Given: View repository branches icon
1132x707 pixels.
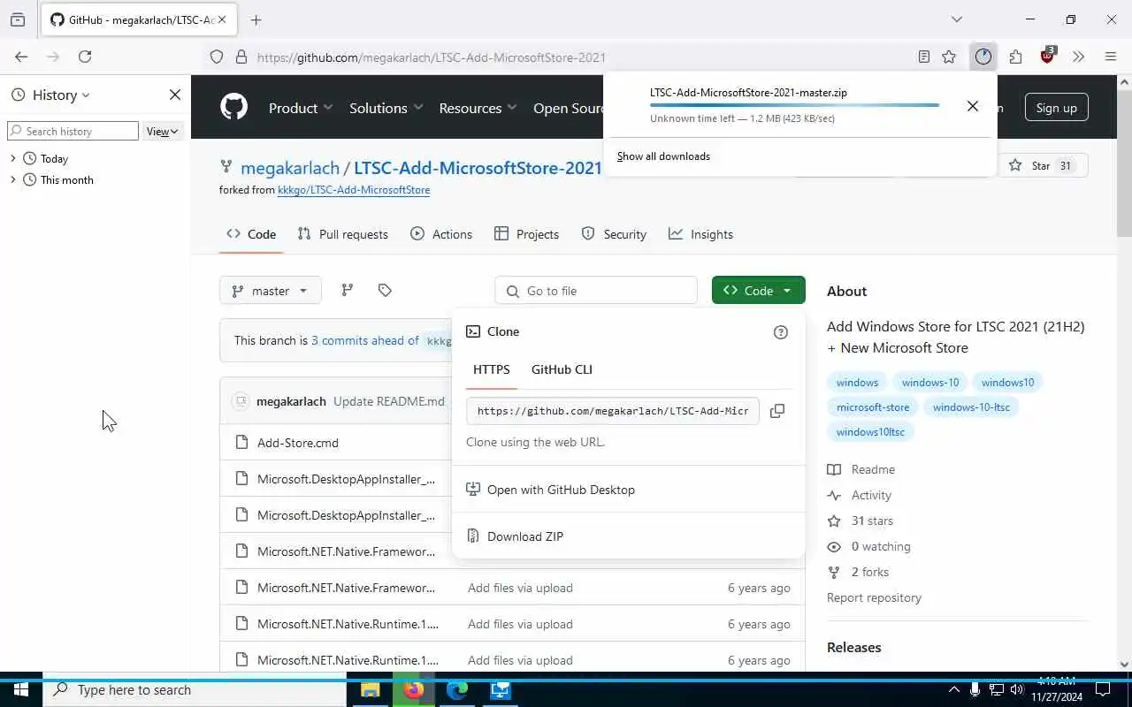Looking at the screenshot, I should click(x=348, y=290).
